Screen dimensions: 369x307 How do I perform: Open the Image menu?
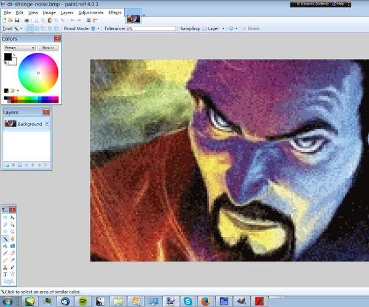(x=49, y=13)
